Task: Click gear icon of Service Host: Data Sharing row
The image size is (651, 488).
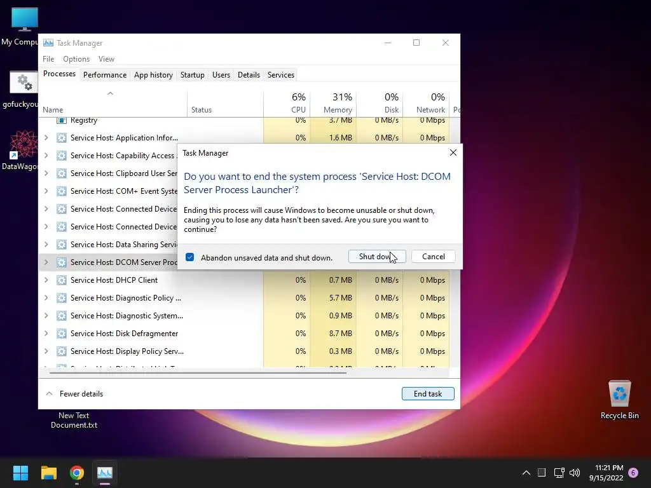Action: point(62,245)
